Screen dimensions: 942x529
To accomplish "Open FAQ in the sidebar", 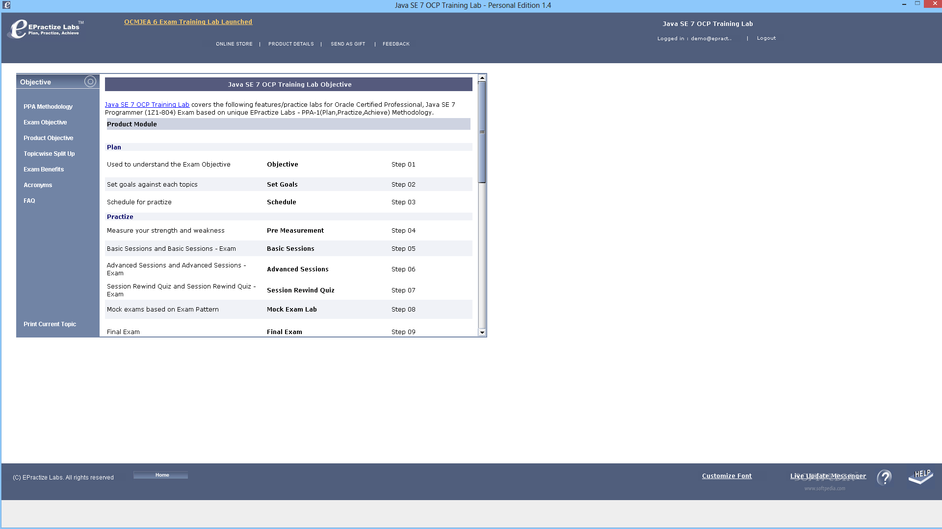I will (29, 201).
